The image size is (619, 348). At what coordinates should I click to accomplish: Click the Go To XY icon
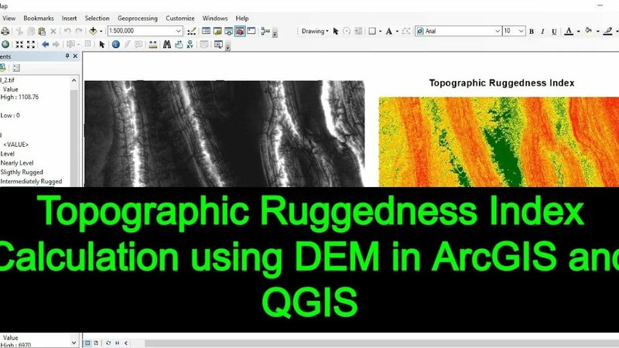click(190, 44)
